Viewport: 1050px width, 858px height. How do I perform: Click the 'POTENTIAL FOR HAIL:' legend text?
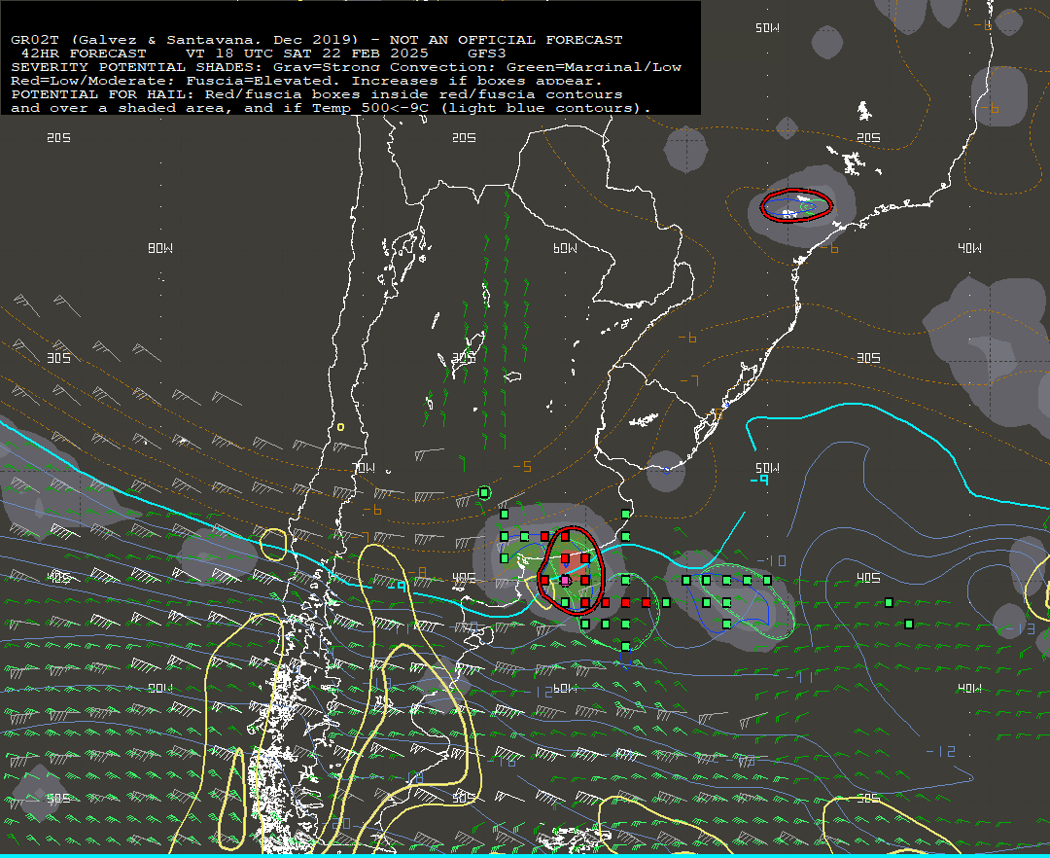pyautogui.click(x=103, y=94)
